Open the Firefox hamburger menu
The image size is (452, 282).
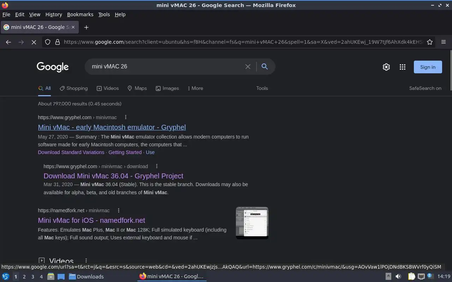click(x=444, y=42)
